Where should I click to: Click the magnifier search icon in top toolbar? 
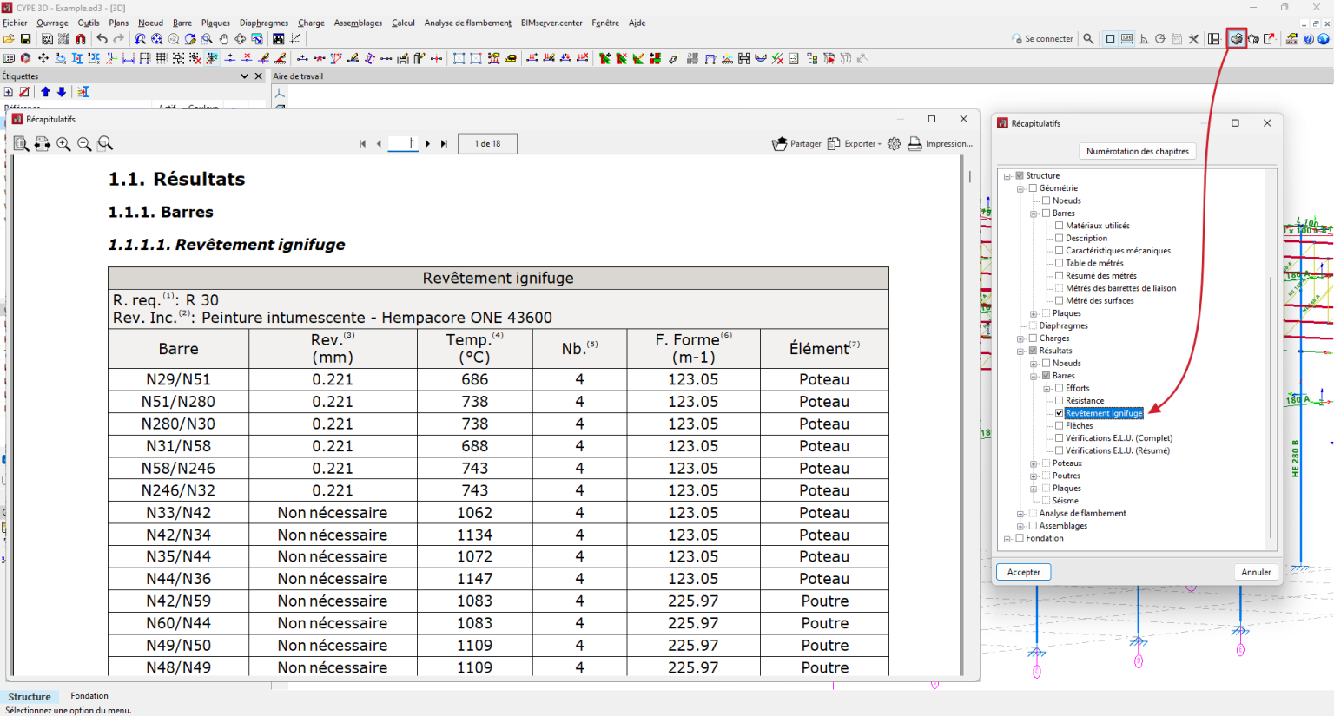(1088, 39)
